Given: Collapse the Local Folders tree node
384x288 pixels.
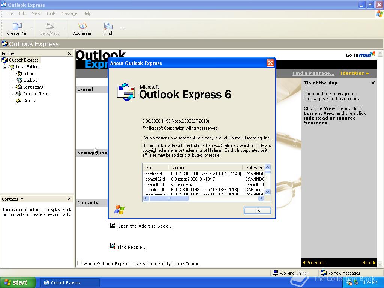Looking at the screenshot, I should point(4,67).
